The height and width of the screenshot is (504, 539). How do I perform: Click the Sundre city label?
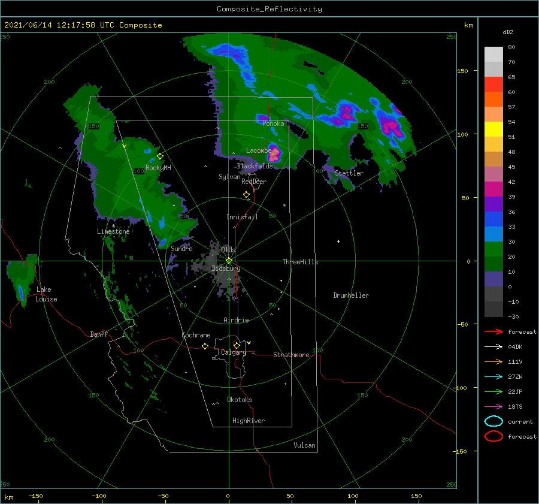(x=181, y=248)
